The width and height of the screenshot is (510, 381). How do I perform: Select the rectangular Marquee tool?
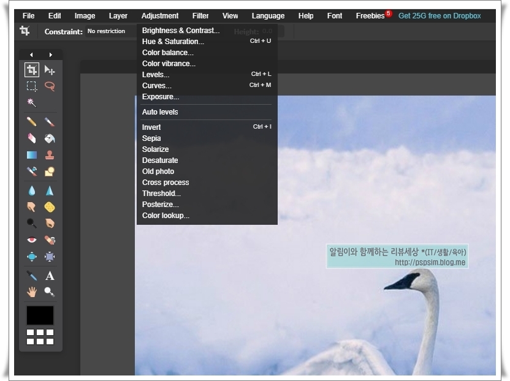click(x=32, y=86)
